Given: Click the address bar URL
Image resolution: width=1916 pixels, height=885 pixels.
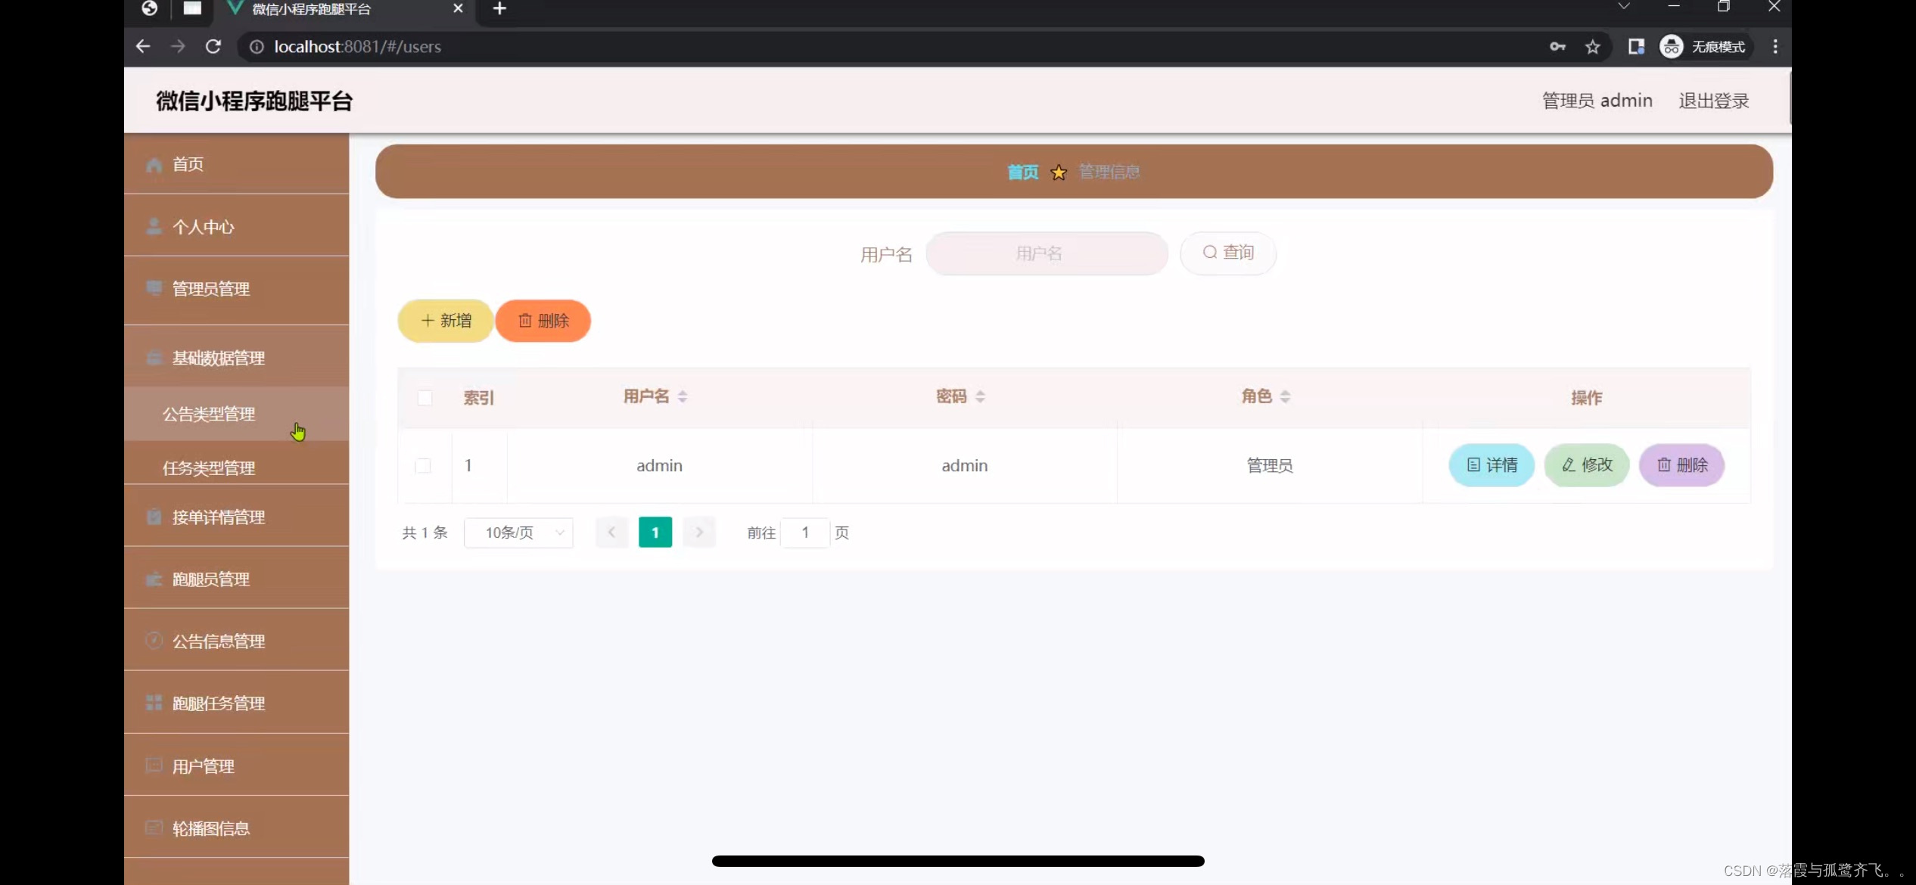Looking at the screenshot, I should (x=357, y=47).
